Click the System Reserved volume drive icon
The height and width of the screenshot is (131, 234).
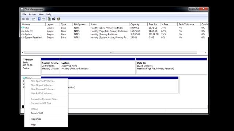(23, 37)
